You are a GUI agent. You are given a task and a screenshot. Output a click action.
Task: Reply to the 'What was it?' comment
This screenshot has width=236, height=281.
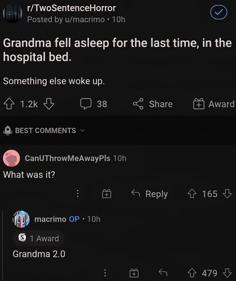tap(149, 194)
